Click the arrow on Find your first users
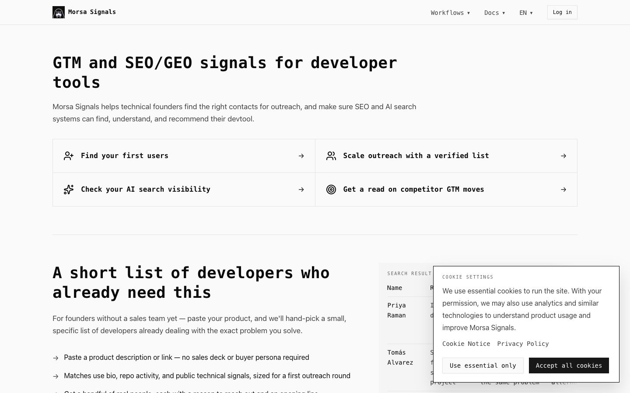 301,156
